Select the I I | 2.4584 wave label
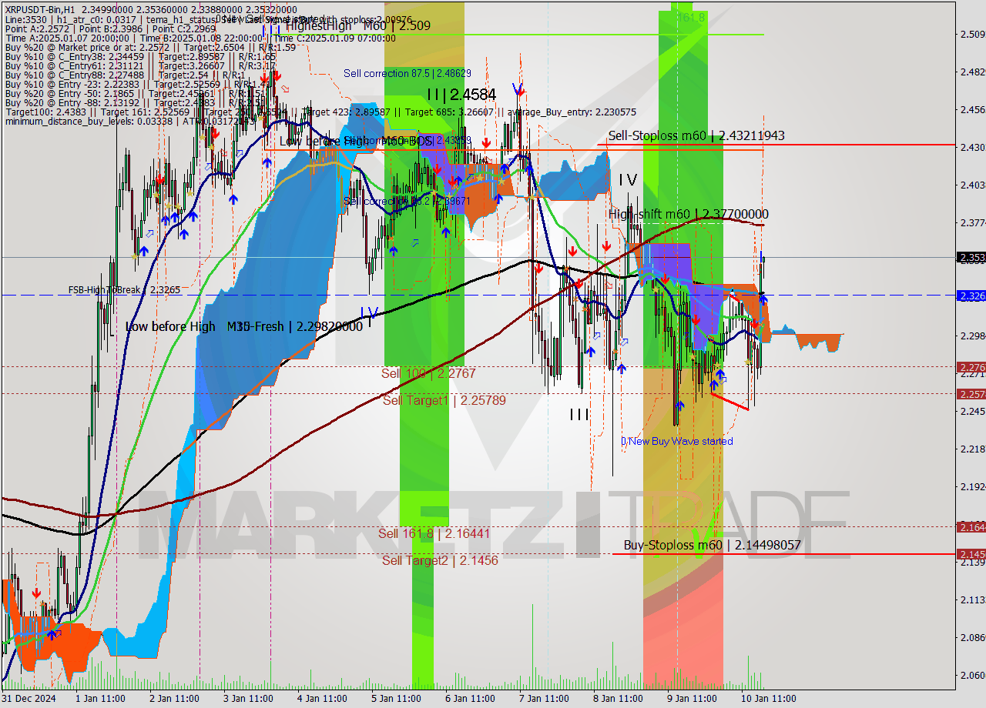The height and width of the screenshot is (708, 986). coord(461,95)
